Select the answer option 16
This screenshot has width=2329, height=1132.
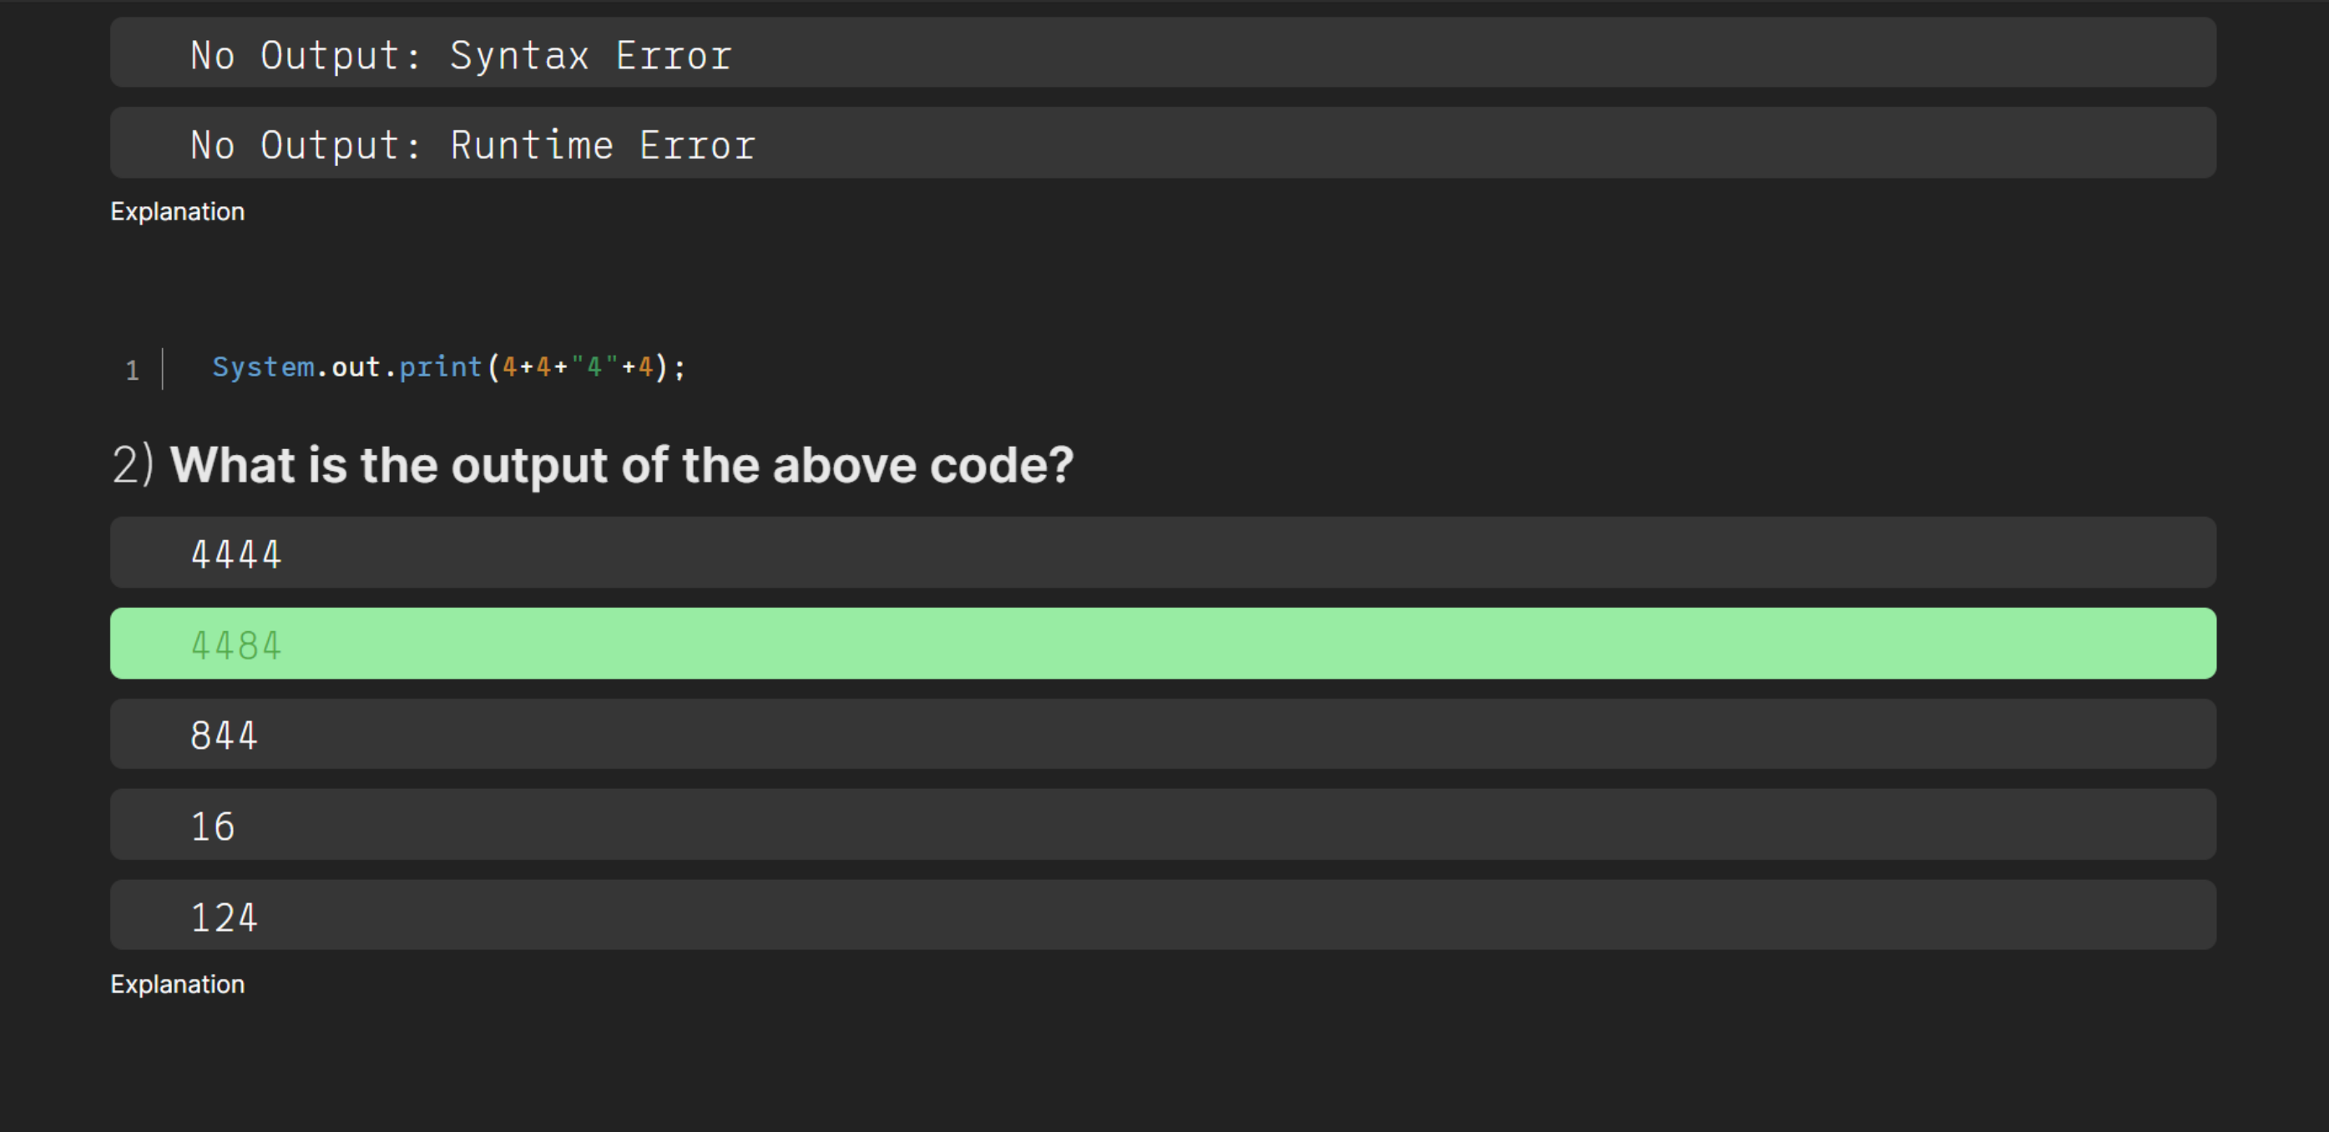point(1163,825)
